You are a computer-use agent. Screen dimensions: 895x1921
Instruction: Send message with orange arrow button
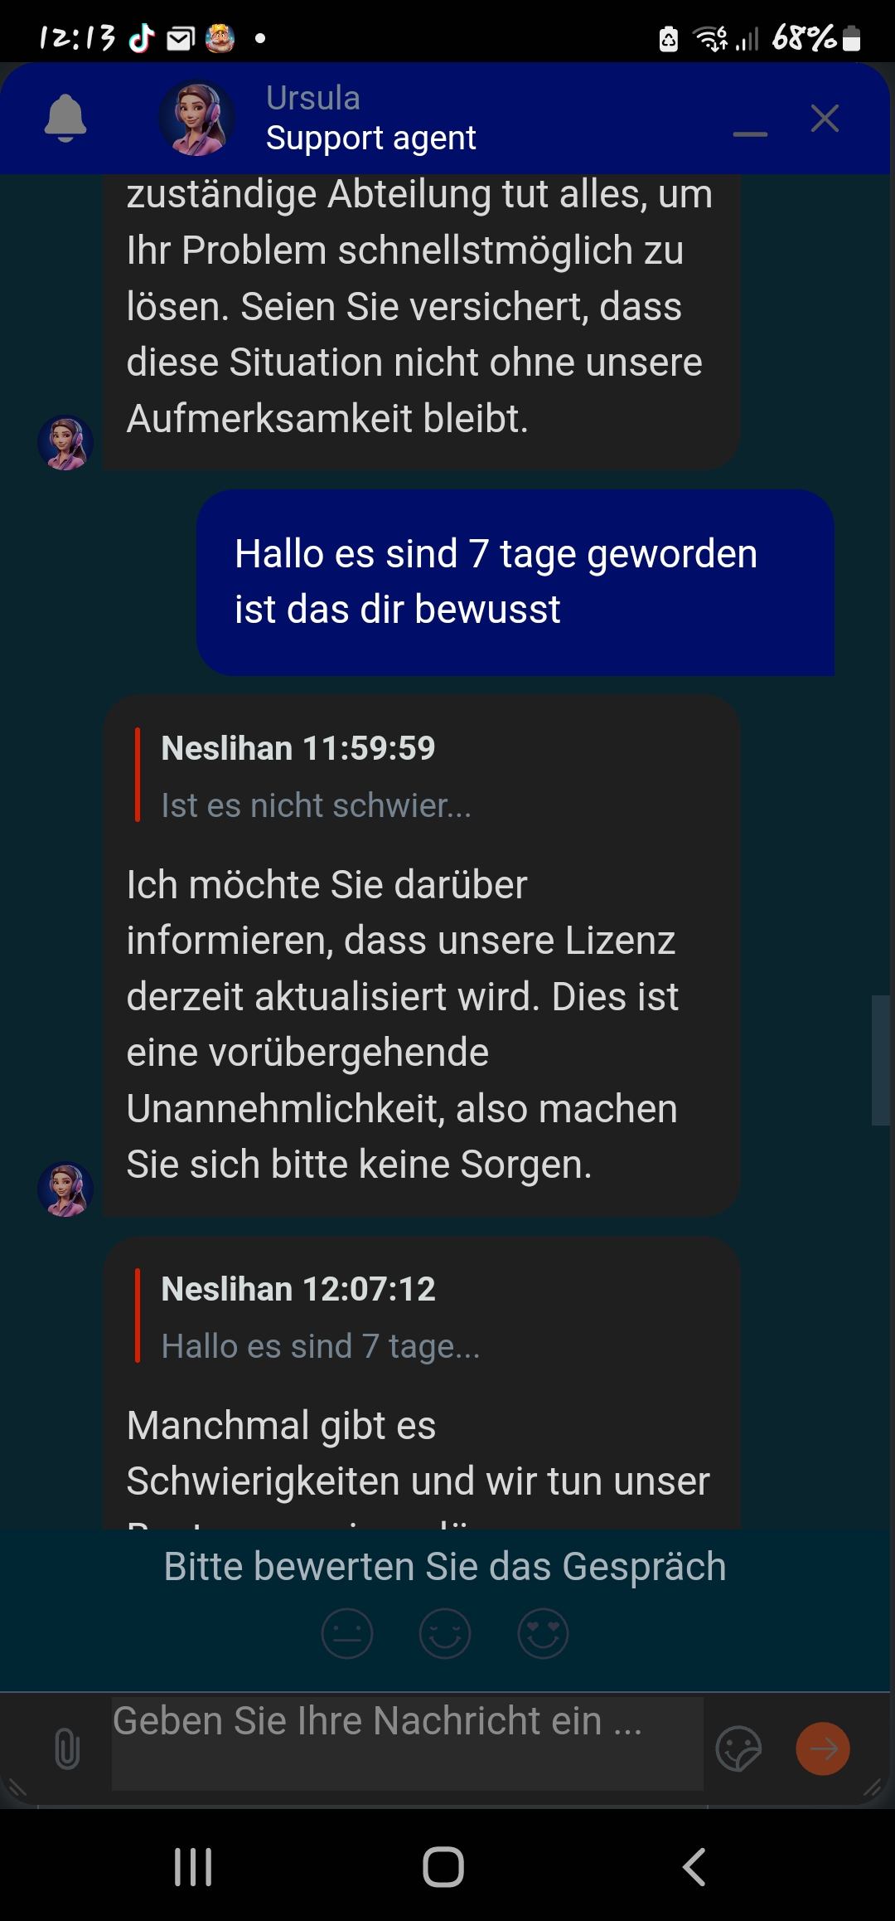(x=823, y=1748)
